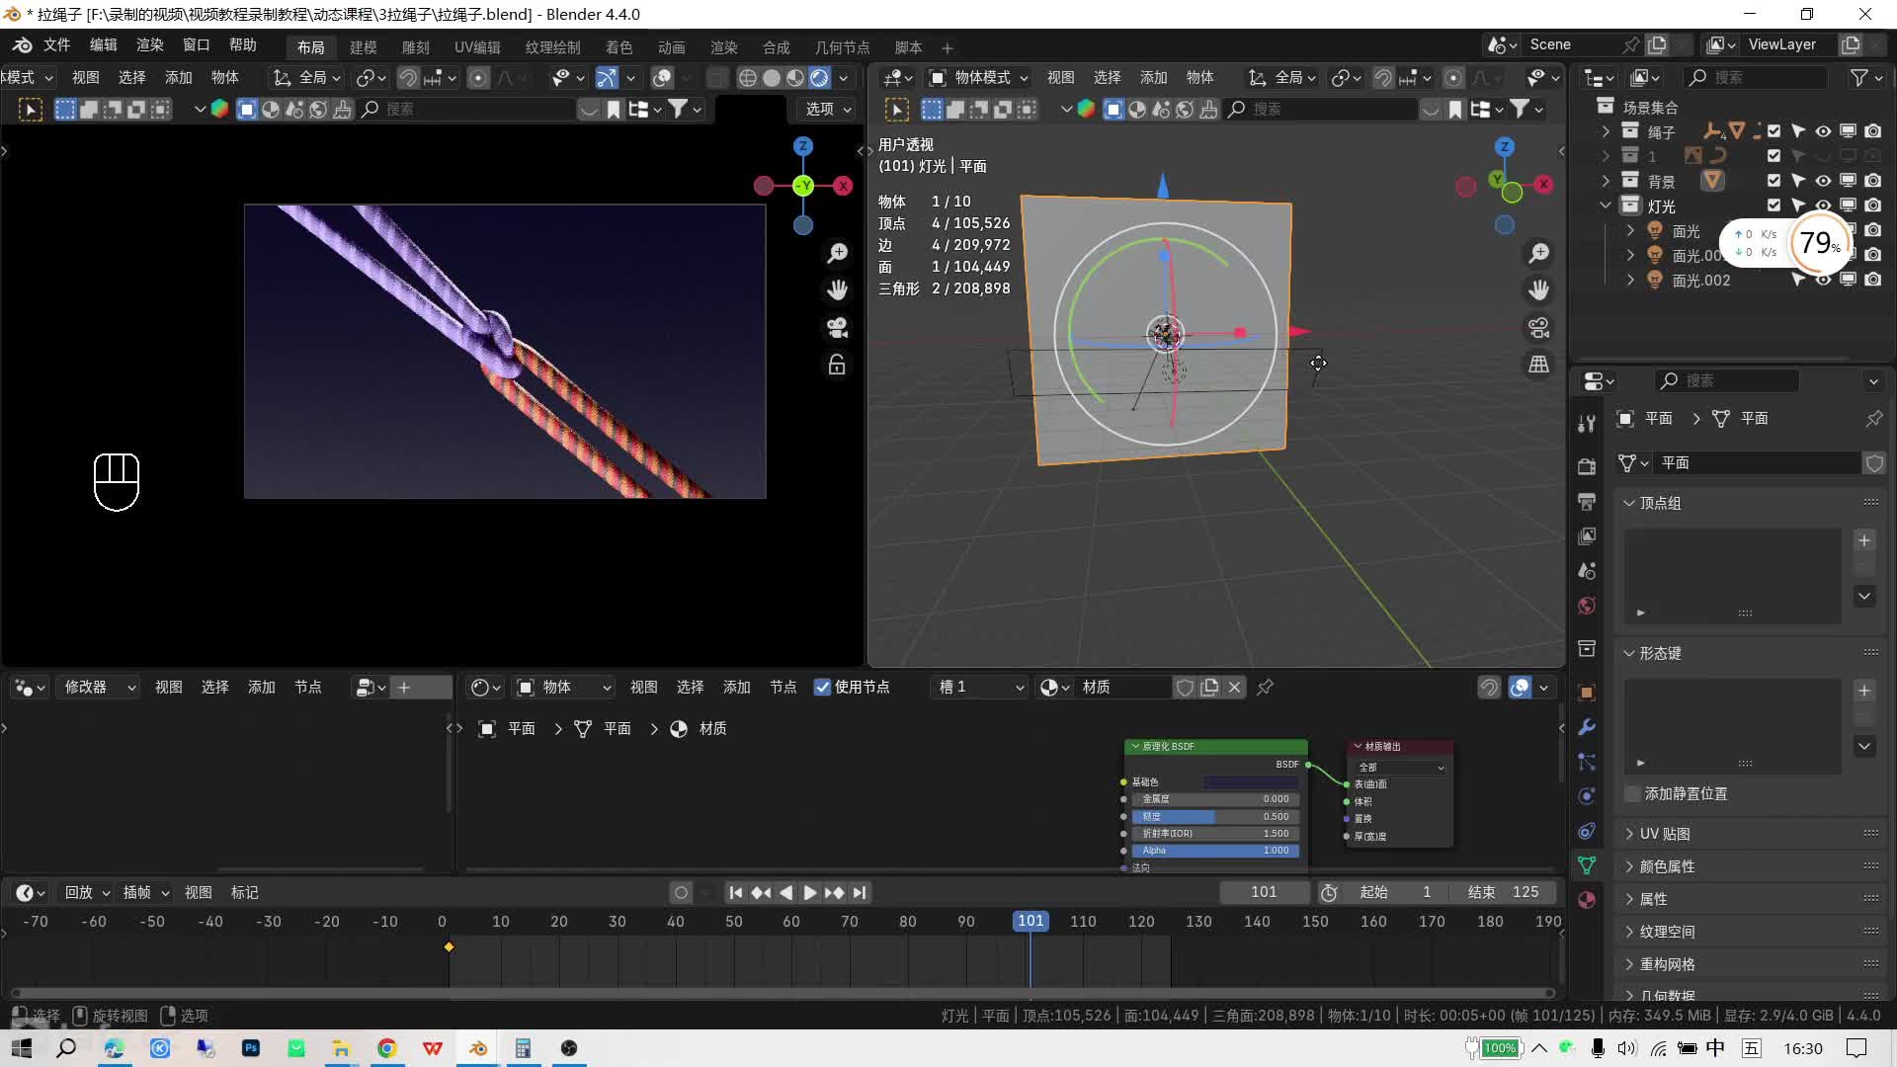Adjust the 糙度 roughness slider
This screenshot has height=1067, width=1897.
point(1215,816)
